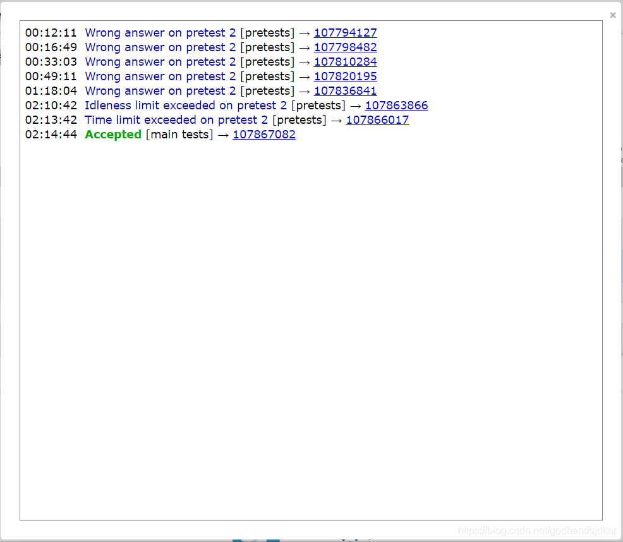Click timestamp 00:16:49
Image resolution: width=623 pixels, height=542 pixels.
pyautogui.click(x=51, y=47)
